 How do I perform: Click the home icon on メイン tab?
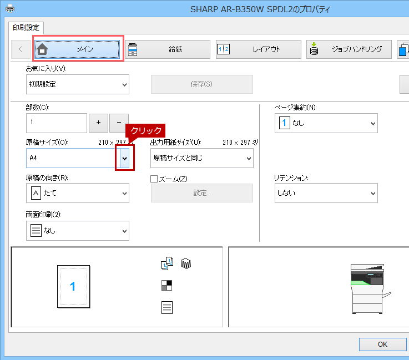[42, 49]
